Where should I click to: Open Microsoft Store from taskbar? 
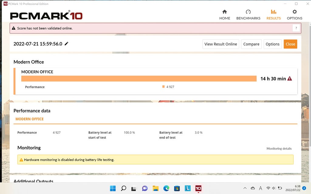tap(177, 188)
